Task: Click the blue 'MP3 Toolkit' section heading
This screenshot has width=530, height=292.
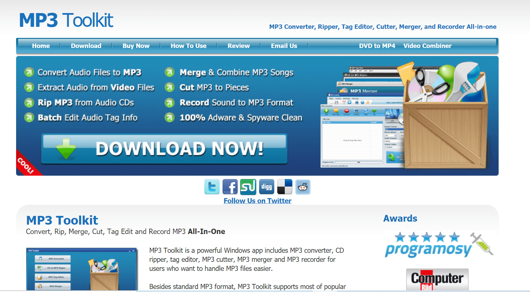Action: (x=62, y=220)
